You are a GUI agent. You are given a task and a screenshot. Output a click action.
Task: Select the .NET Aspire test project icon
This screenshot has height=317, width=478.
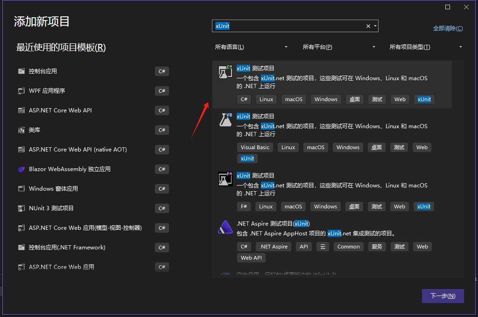(225, 227)
